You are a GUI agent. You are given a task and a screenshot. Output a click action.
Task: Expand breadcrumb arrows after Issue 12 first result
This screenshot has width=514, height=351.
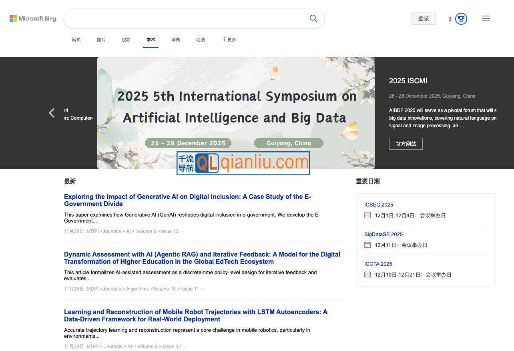tap(182, 231)
